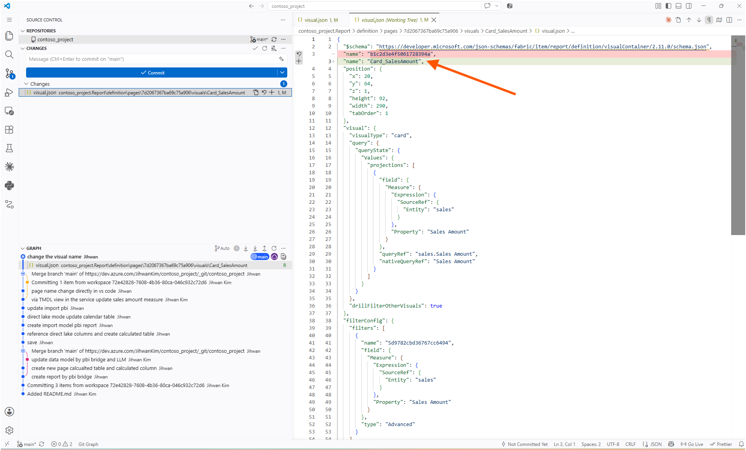Open the Python extension view
Viewport: 746px width, 451px height.
[x=9, y=186]
